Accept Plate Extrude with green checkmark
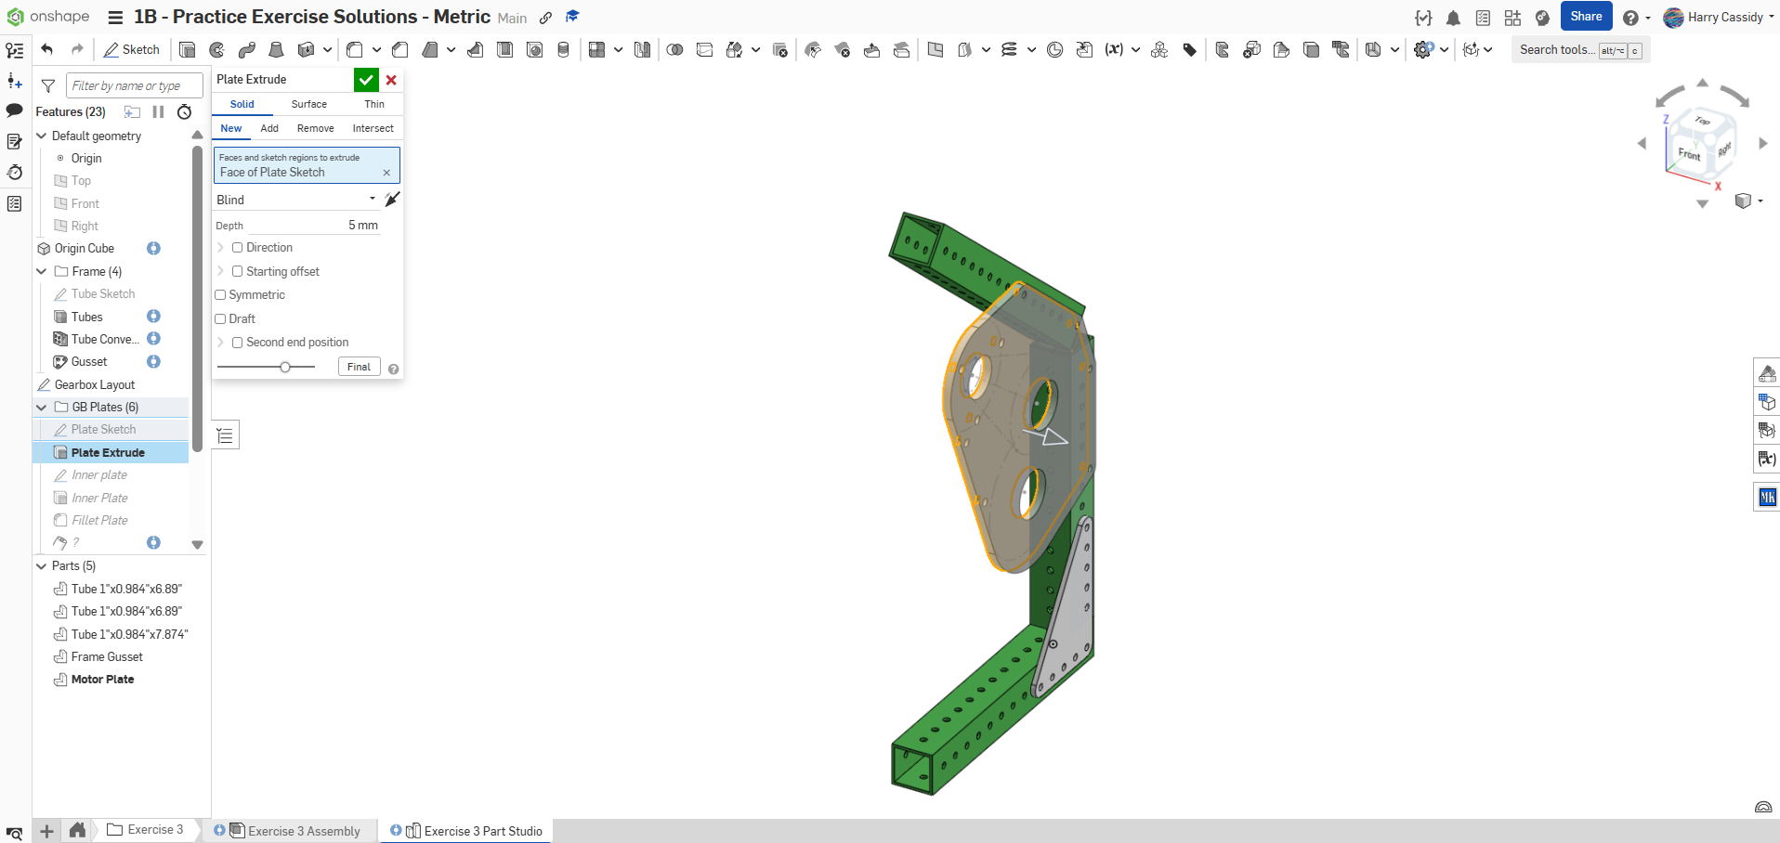The height and width of the screenshot is (843, 1780). pyautogui.click(x=366, y=80)
